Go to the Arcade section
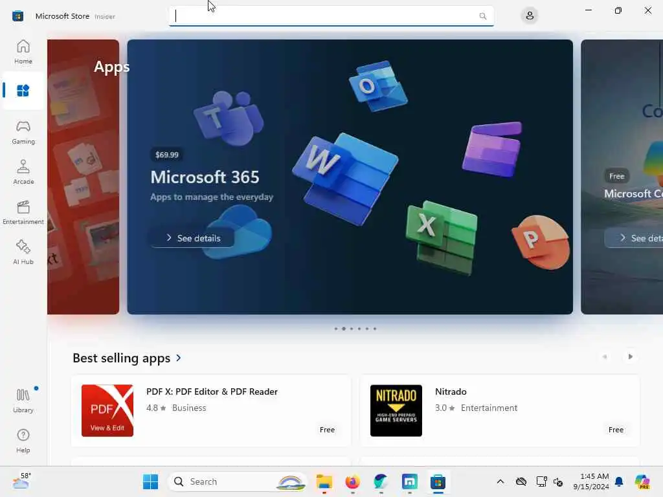The width and height of the screenshot is (663, 497). [23, 172]
